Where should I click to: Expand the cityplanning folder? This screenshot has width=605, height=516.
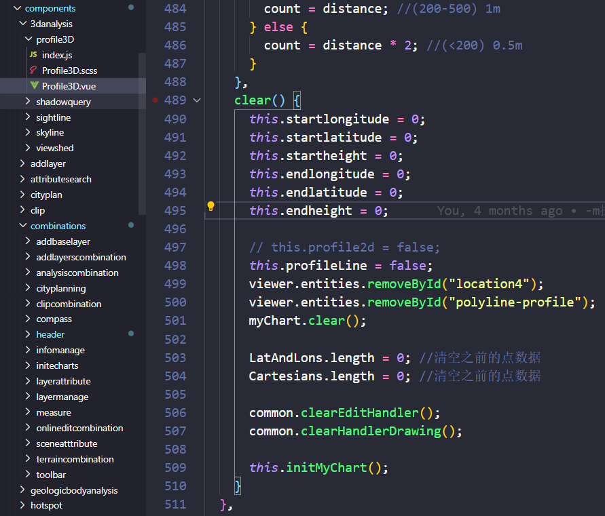(x=28, y=288)
